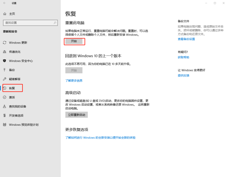The height and width of the screenshot is (177, 228).
Task: Click the 更多恢复选项 heading
Action: pos(76,129)
